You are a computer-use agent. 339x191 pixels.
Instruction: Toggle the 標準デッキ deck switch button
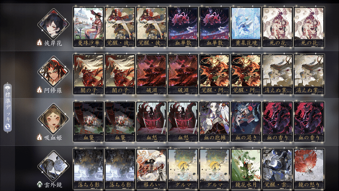[x=8, y=108]
